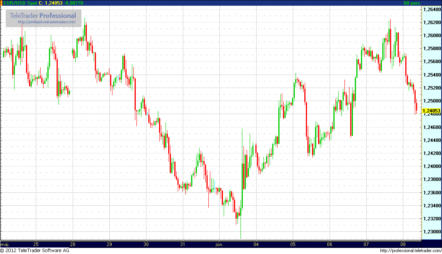Click the 1,24600 price axis label
Image resolution: width=442 pixels, height=254 pixels.
432,127
